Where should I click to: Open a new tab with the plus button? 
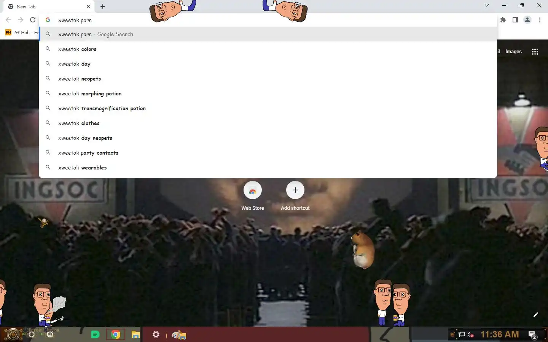pyautogui.click(x=103, y=6)
